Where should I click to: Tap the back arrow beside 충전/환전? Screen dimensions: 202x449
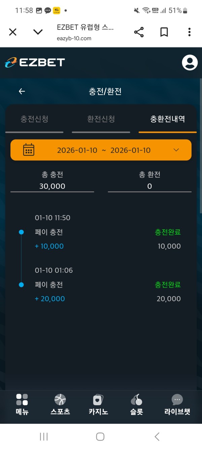[22, 91]
